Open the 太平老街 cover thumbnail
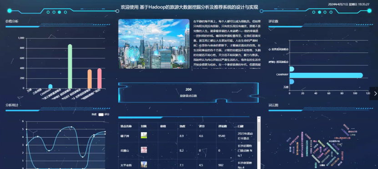 pyautogui.click(x=144, y=164)
